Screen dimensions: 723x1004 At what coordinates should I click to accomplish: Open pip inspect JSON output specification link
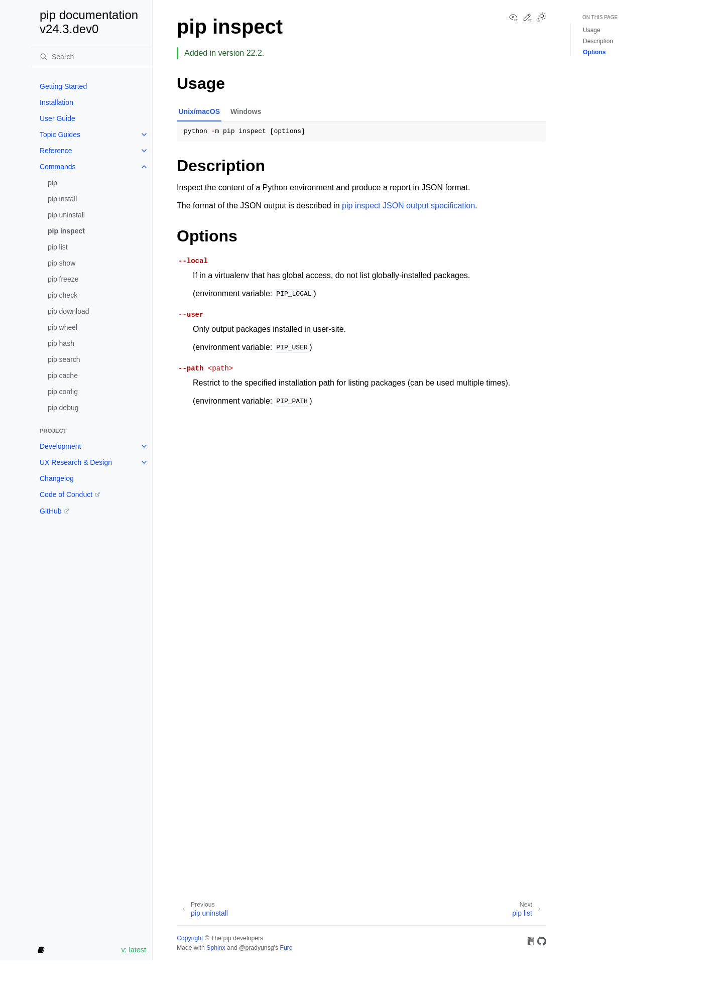[408, 206]
